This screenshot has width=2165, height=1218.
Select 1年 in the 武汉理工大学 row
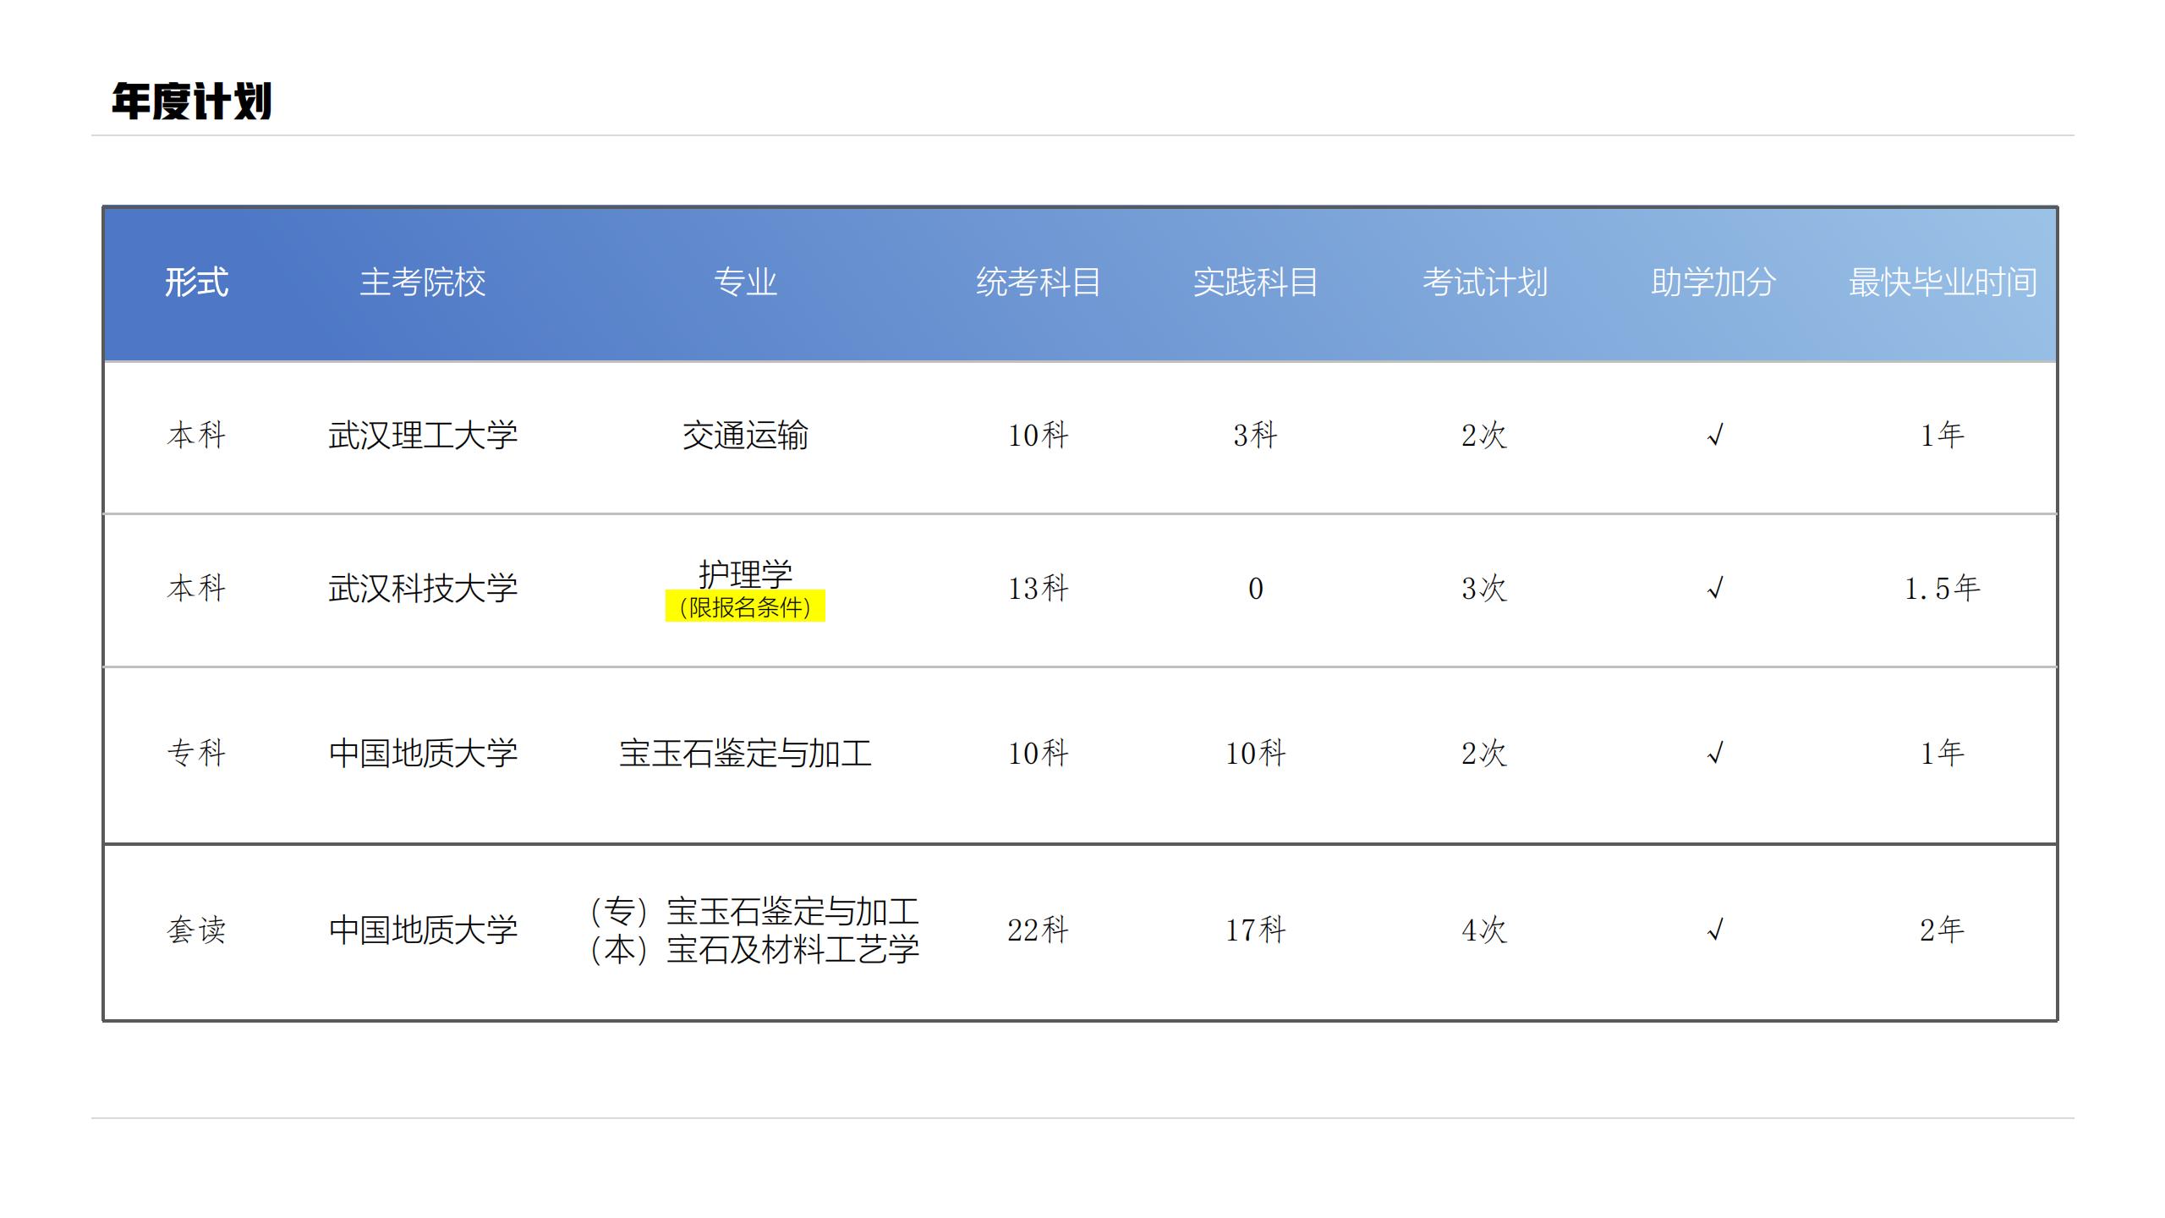click(1943, 436)
